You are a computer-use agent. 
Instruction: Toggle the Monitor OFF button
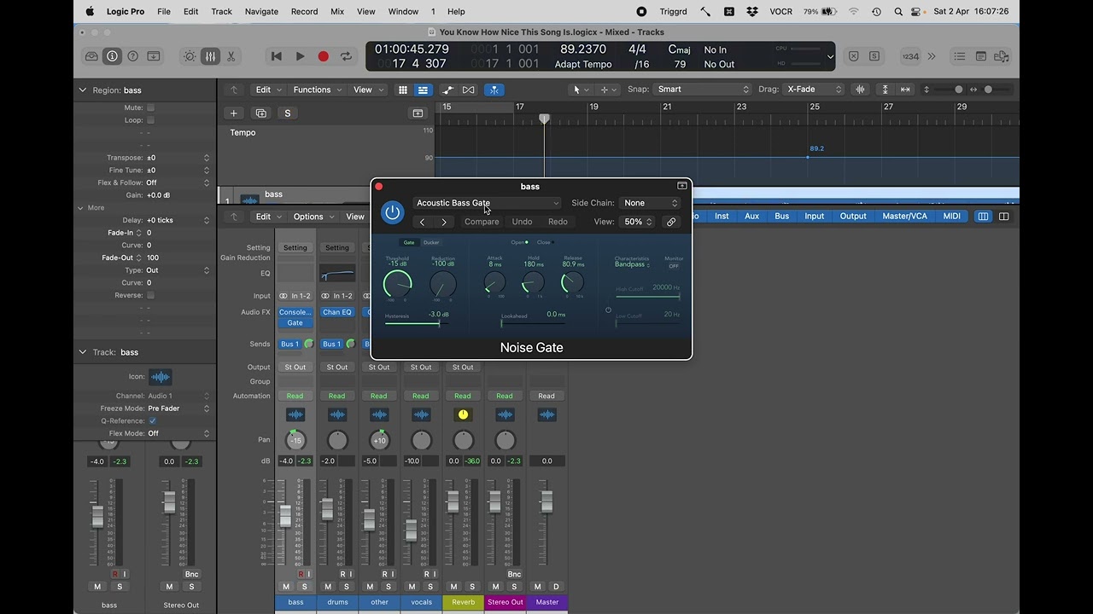point(674,266)
